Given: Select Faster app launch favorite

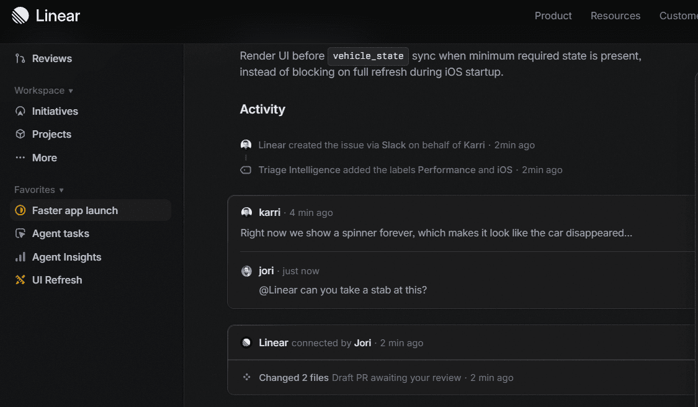Looking at the screenshot, I should 91,210.
